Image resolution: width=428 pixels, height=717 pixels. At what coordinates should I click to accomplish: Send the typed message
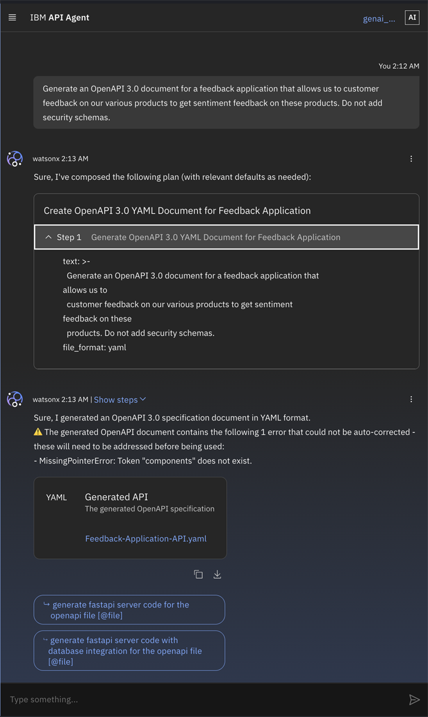click(414, 700)
